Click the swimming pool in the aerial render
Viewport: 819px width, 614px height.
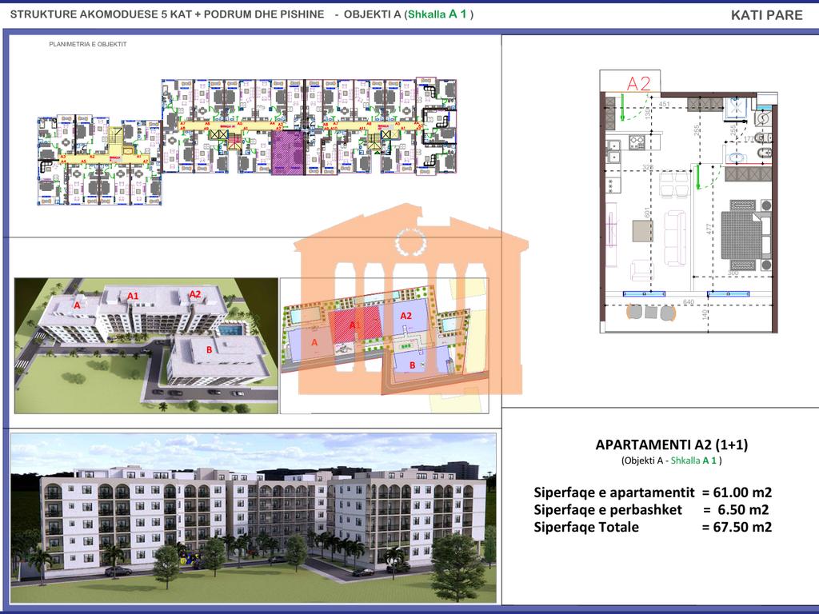[230, 330]
